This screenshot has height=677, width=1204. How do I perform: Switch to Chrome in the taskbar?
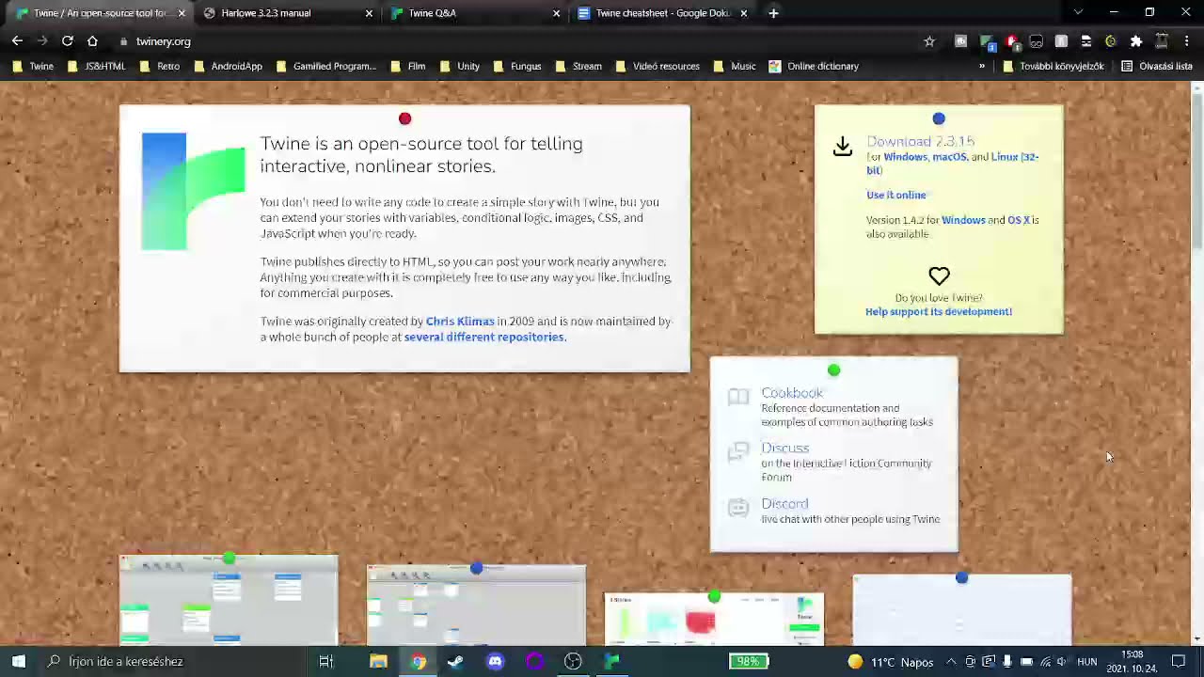point(418,661)
